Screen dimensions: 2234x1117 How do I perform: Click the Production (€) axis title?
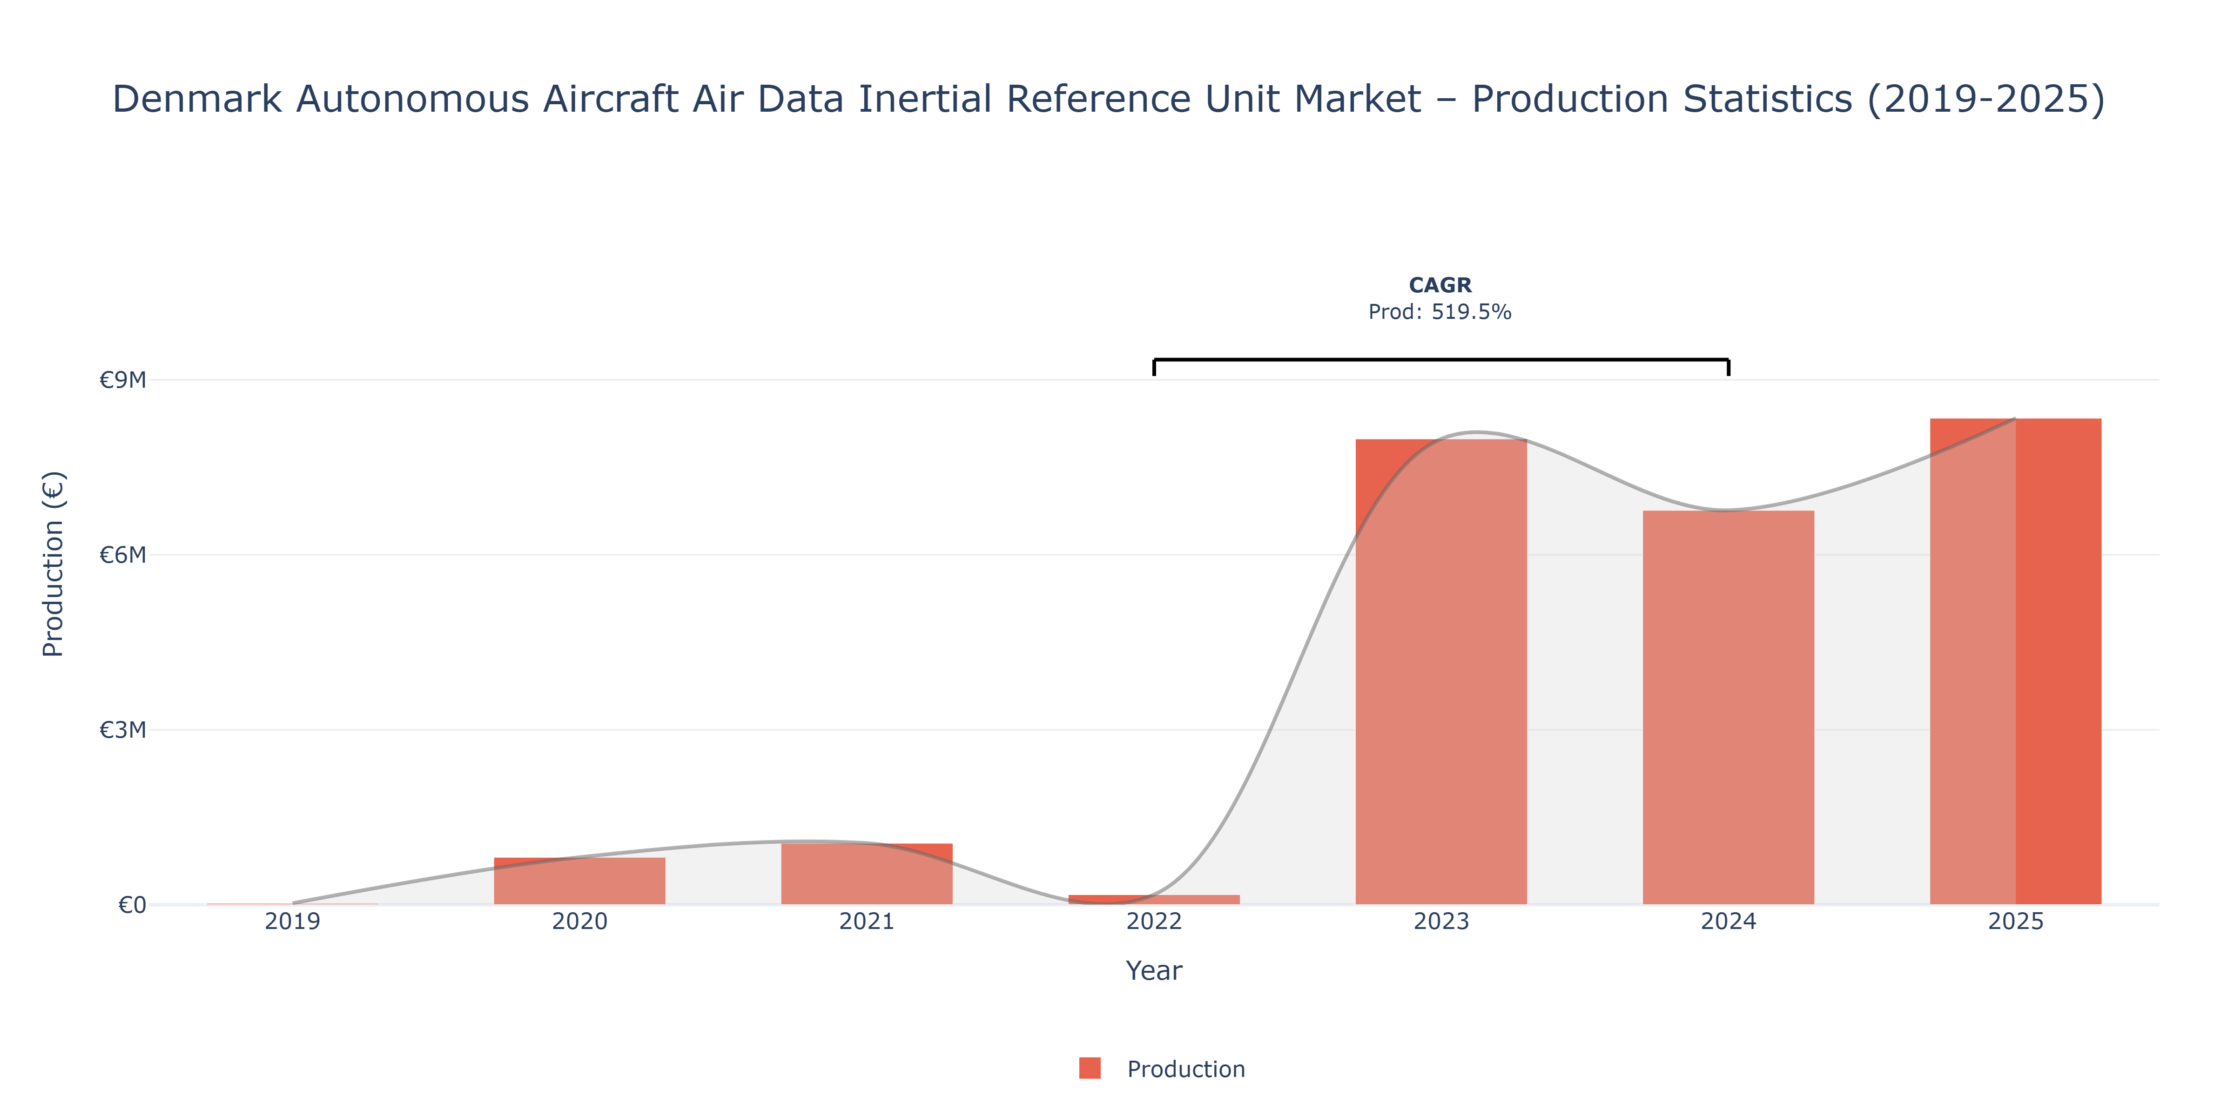[x=53, y=564]
